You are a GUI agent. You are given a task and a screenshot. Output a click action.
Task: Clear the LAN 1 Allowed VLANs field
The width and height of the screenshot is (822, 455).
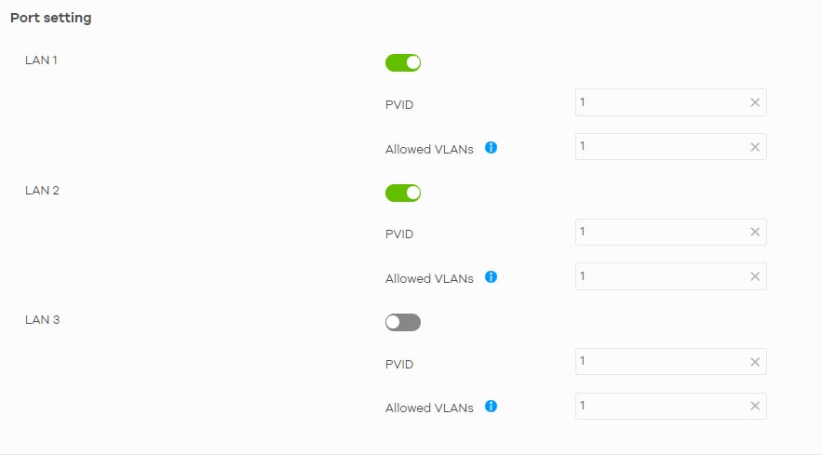[x=755, y=147]
